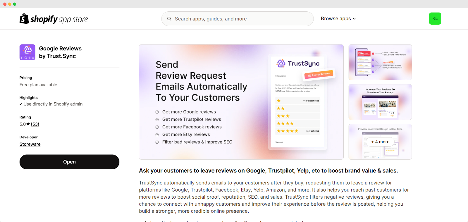The width and height of the screenshot is (468, 222).
Task: Click the search magnifier icon
Action: click(x=169, y=19)
